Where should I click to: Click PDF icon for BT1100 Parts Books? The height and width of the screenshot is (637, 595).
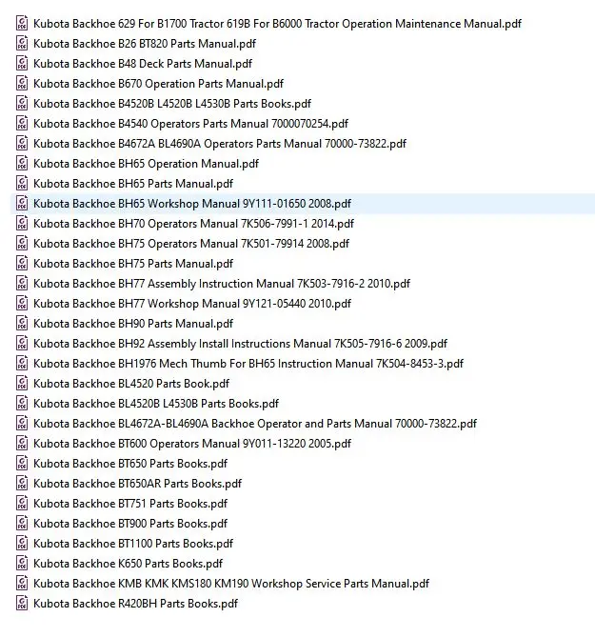pyautogui.click(x=22, y=544)
